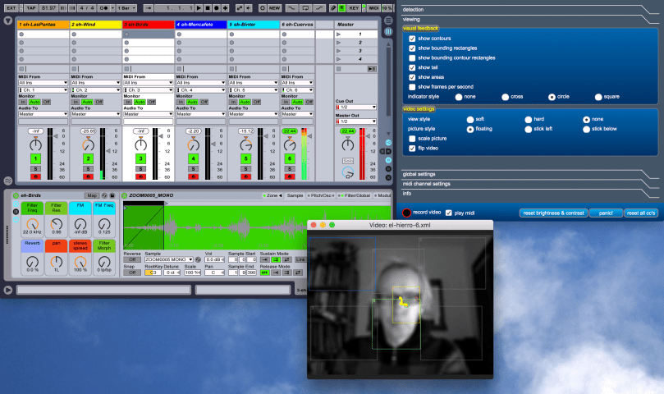
Task: Open Audio To dropdown on track 1
Action: (x=42, y=114)
